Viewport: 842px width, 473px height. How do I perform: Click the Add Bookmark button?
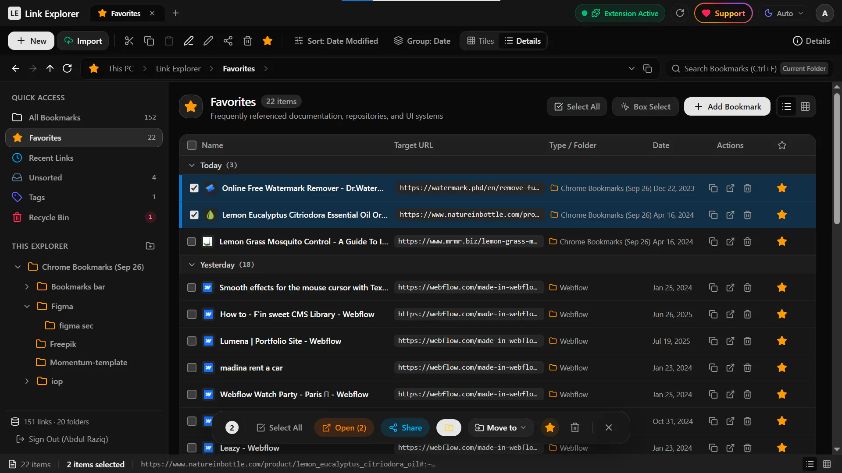click(727, 106)
